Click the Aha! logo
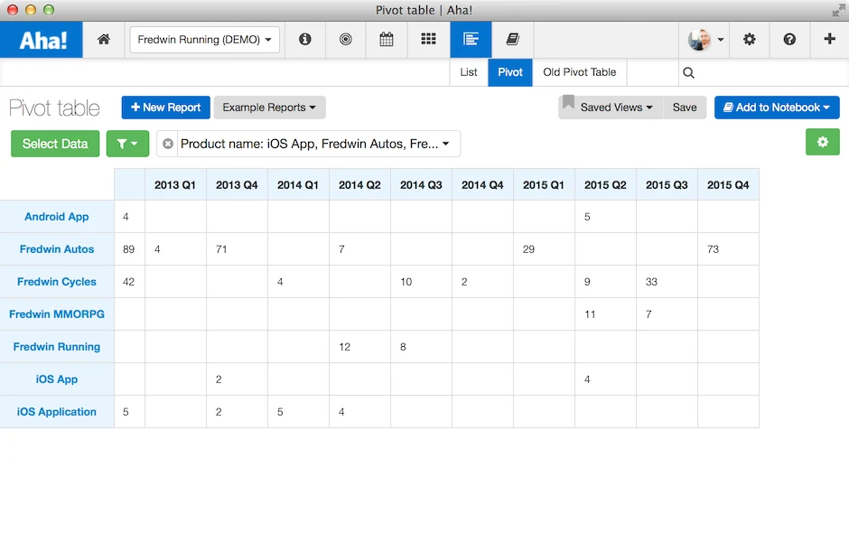The width and height of the screenshot is (849, 552). click(42, 40)
